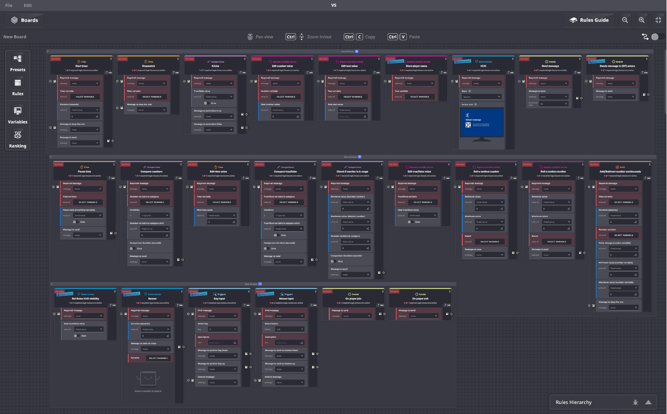667x414 pixels.
Task: Open the Info icon on the Stopwatch rule
Action: point(175,72)
